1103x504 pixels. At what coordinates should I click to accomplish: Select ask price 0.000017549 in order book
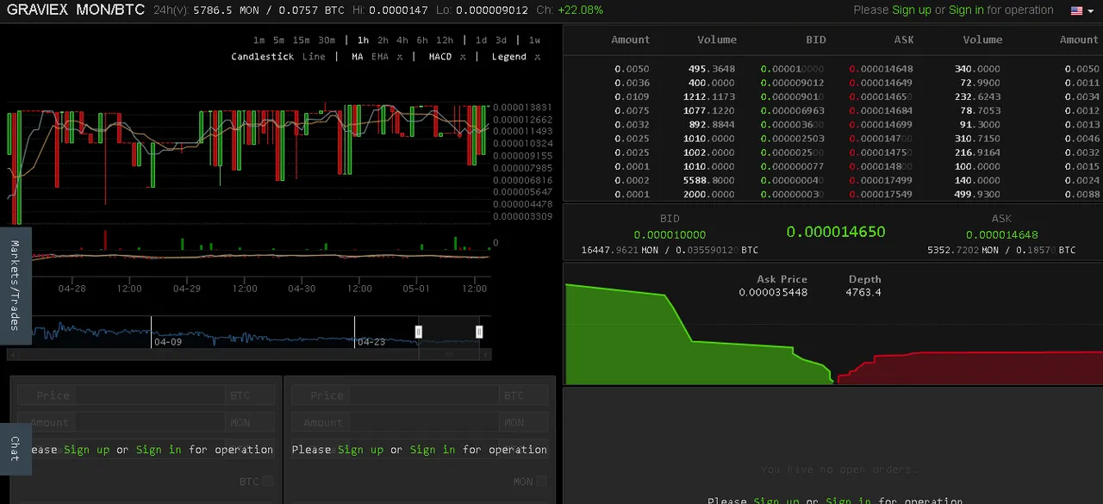click(x=881, y=194)
